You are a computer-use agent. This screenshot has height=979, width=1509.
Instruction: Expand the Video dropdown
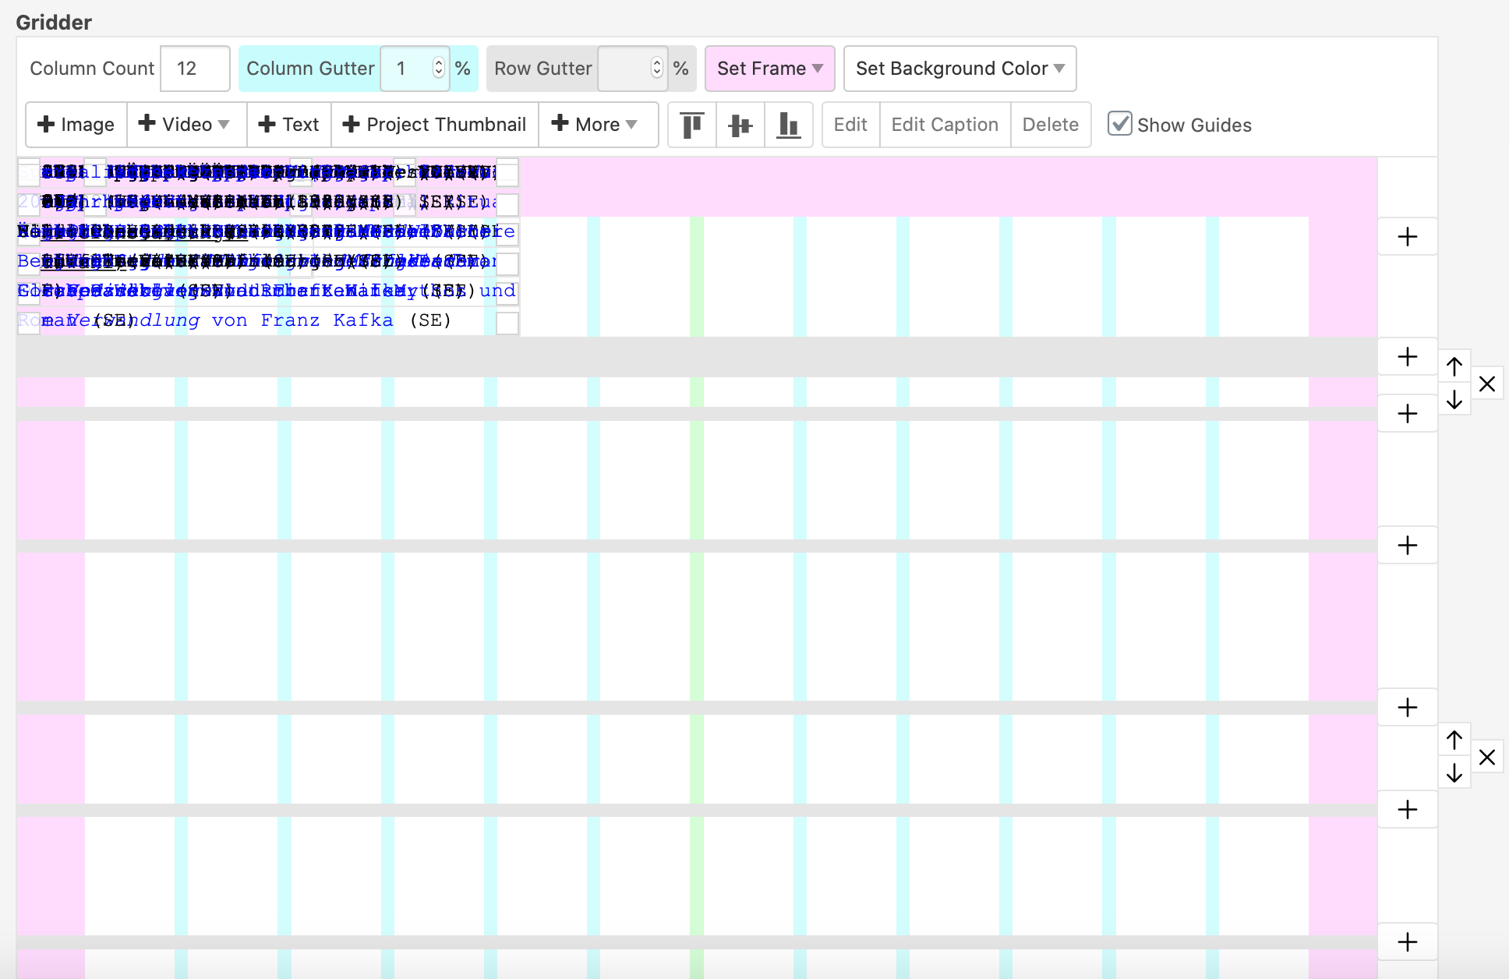(186, 125)
